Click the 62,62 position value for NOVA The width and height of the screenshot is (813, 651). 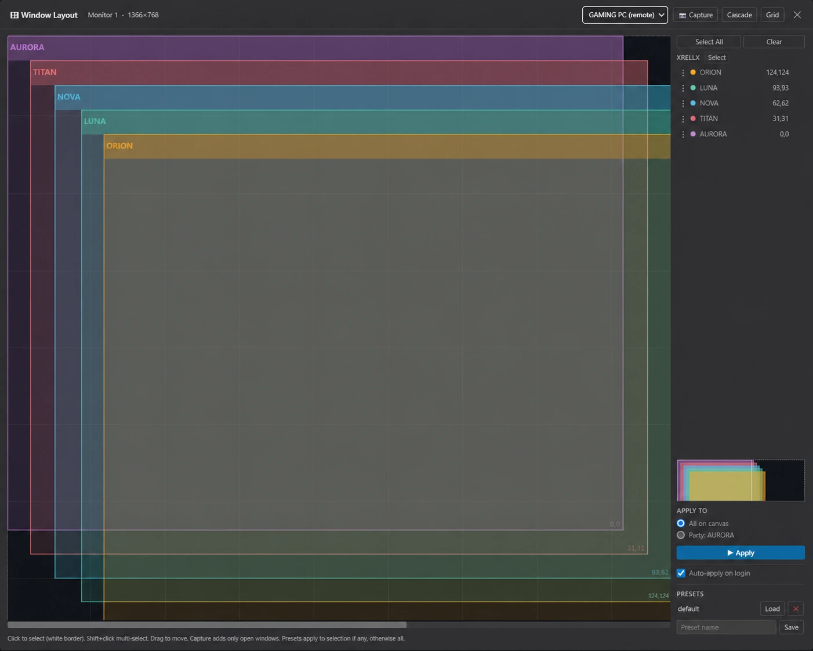(781, 103)
